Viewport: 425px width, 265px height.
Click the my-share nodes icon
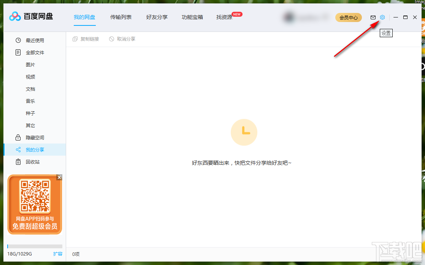(18, 150)
